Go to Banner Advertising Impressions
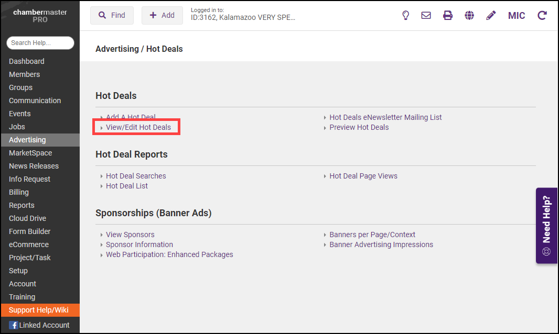This screenshot has width=559, height=334. tap(381, 244)
